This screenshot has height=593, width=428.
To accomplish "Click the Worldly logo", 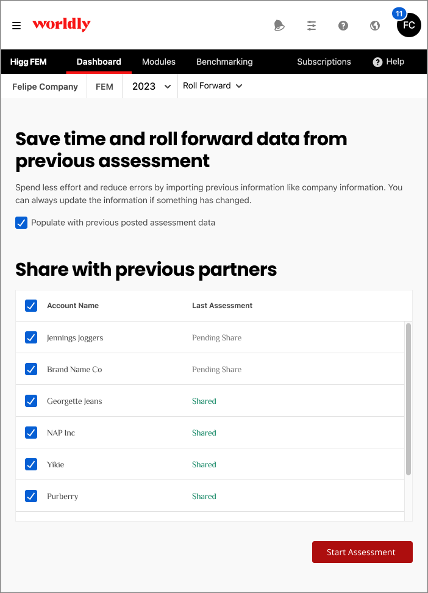I will pyautogui.click(x=62, y=24).
